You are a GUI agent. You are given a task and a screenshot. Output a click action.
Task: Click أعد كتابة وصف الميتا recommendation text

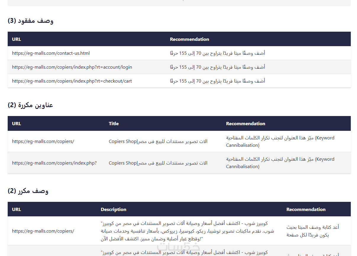(313, 231)
